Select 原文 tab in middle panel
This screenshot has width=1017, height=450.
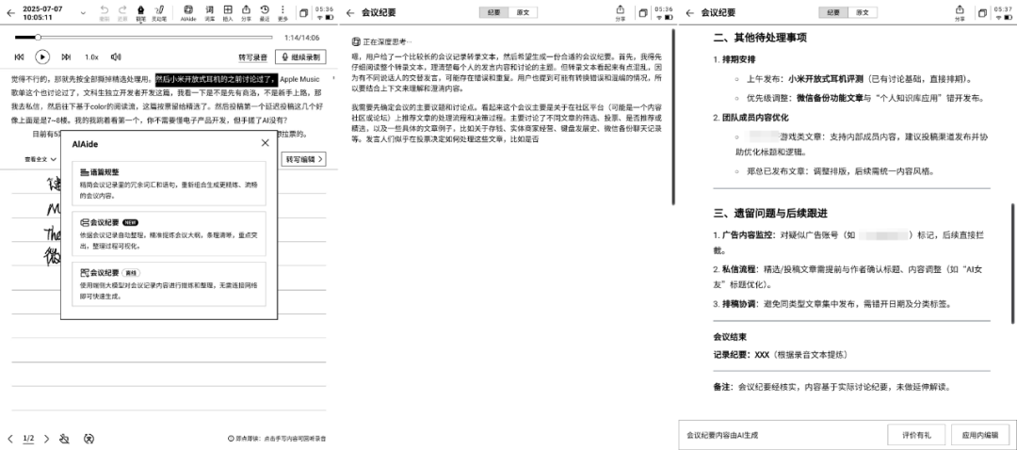523,12
